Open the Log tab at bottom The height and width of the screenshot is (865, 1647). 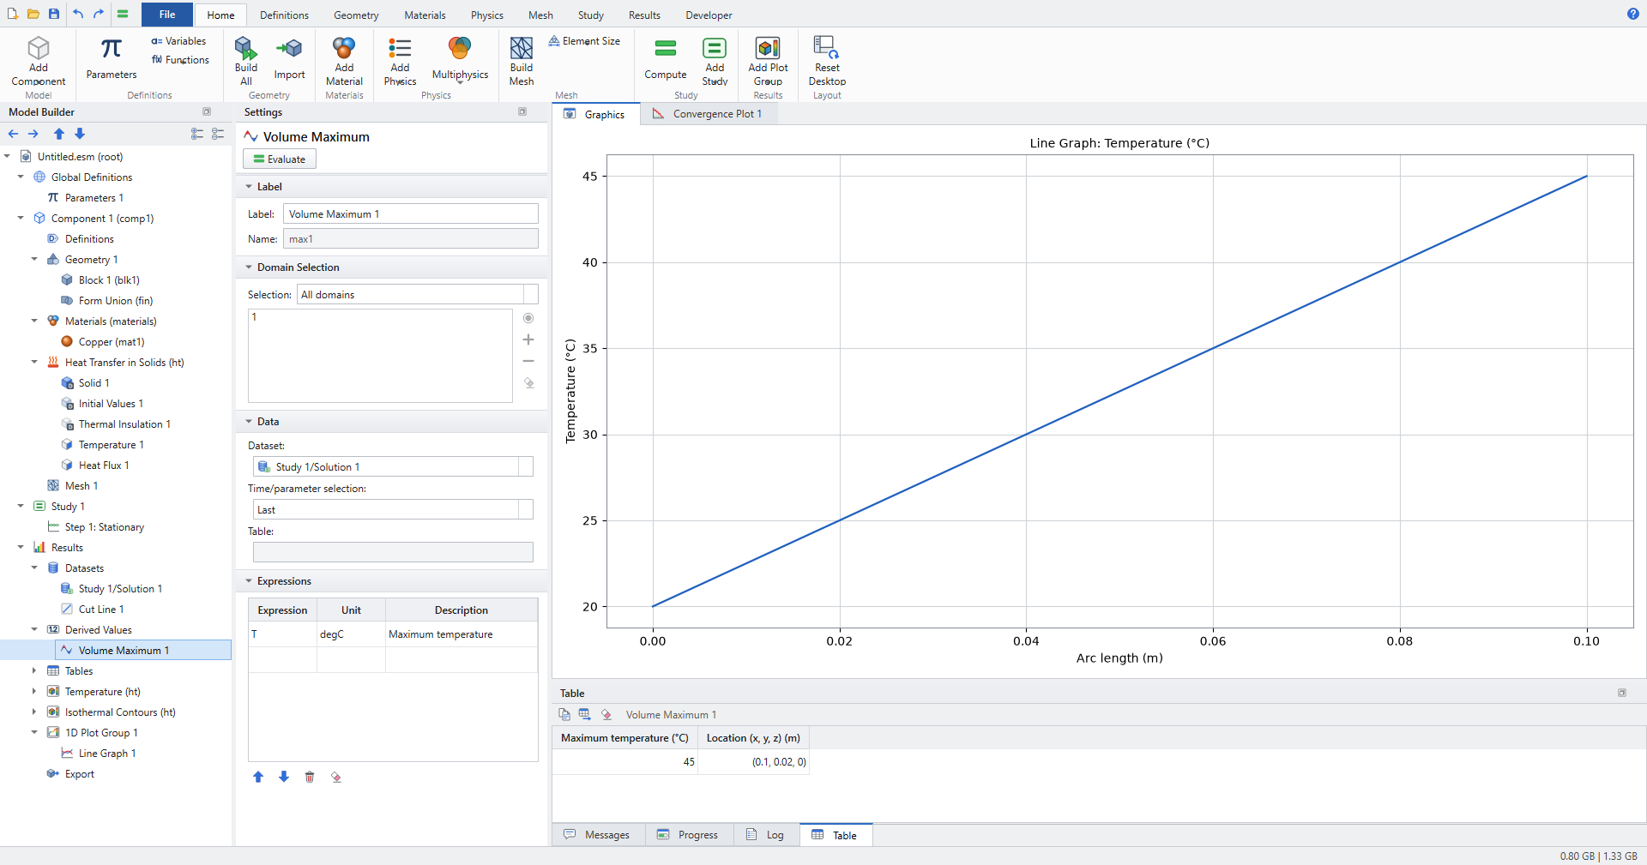coord(766,835)
